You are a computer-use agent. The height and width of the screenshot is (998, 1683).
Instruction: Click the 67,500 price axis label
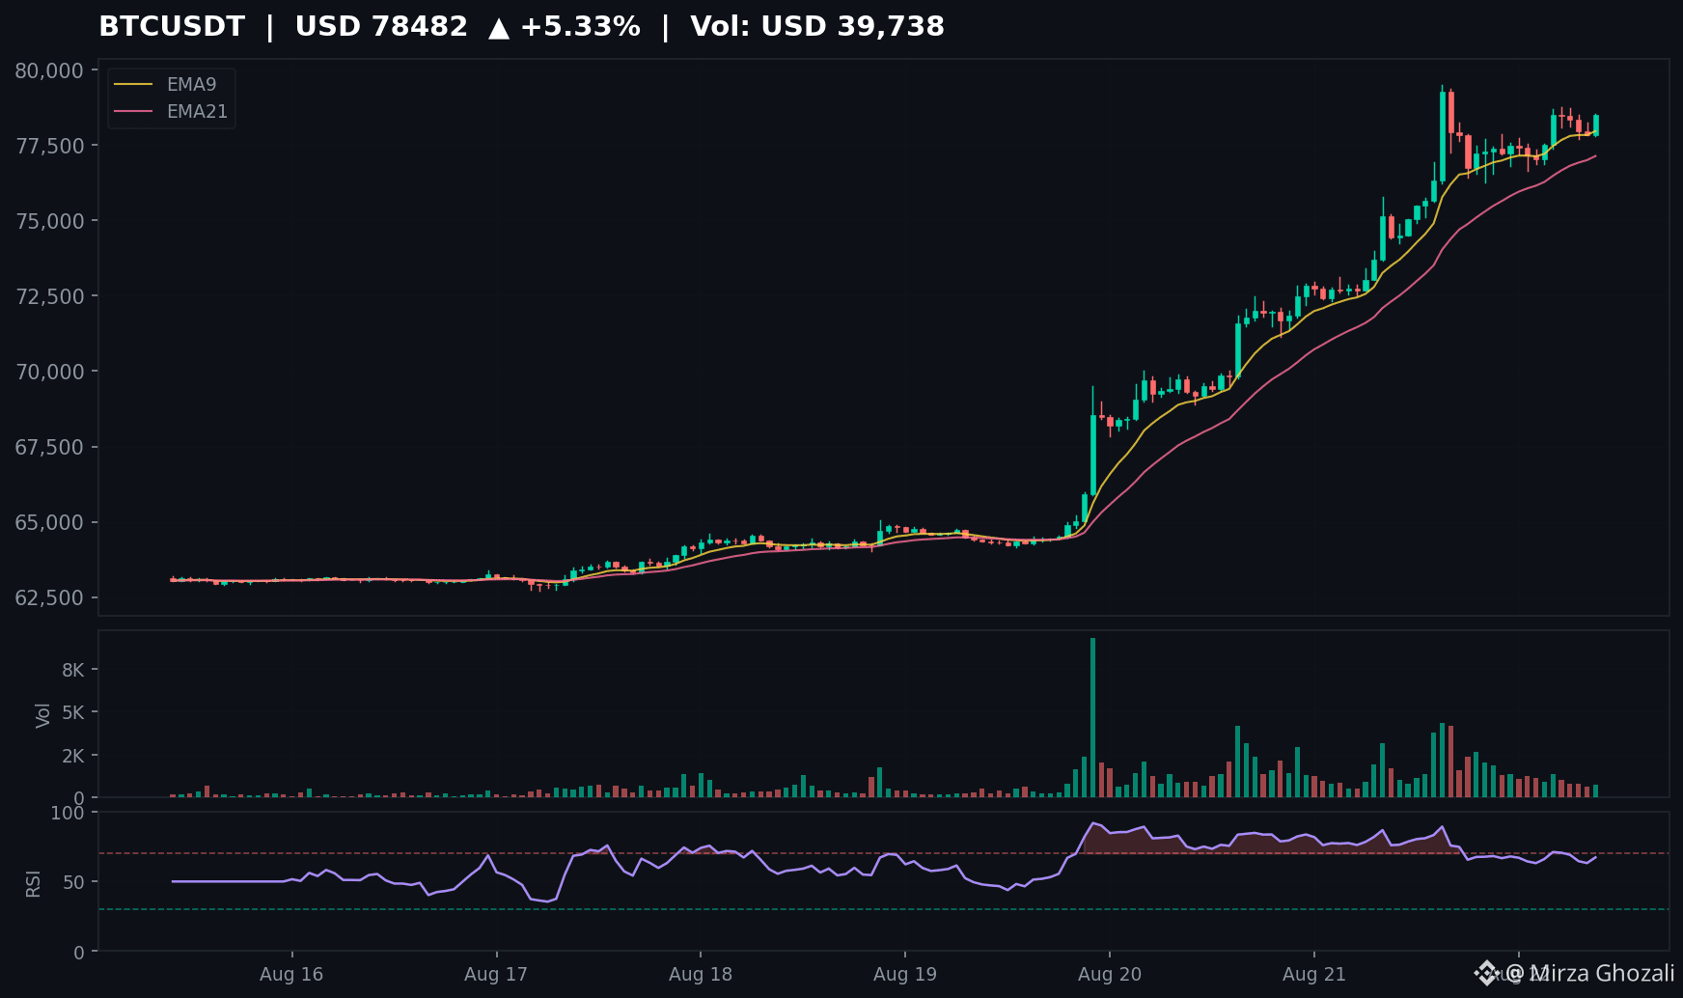click(x=49, y=447)
